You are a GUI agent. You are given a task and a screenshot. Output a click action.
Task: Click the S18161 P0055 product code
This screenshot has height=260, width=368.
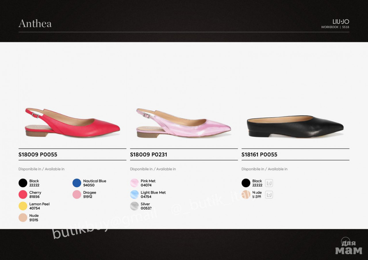coord(259,155)
